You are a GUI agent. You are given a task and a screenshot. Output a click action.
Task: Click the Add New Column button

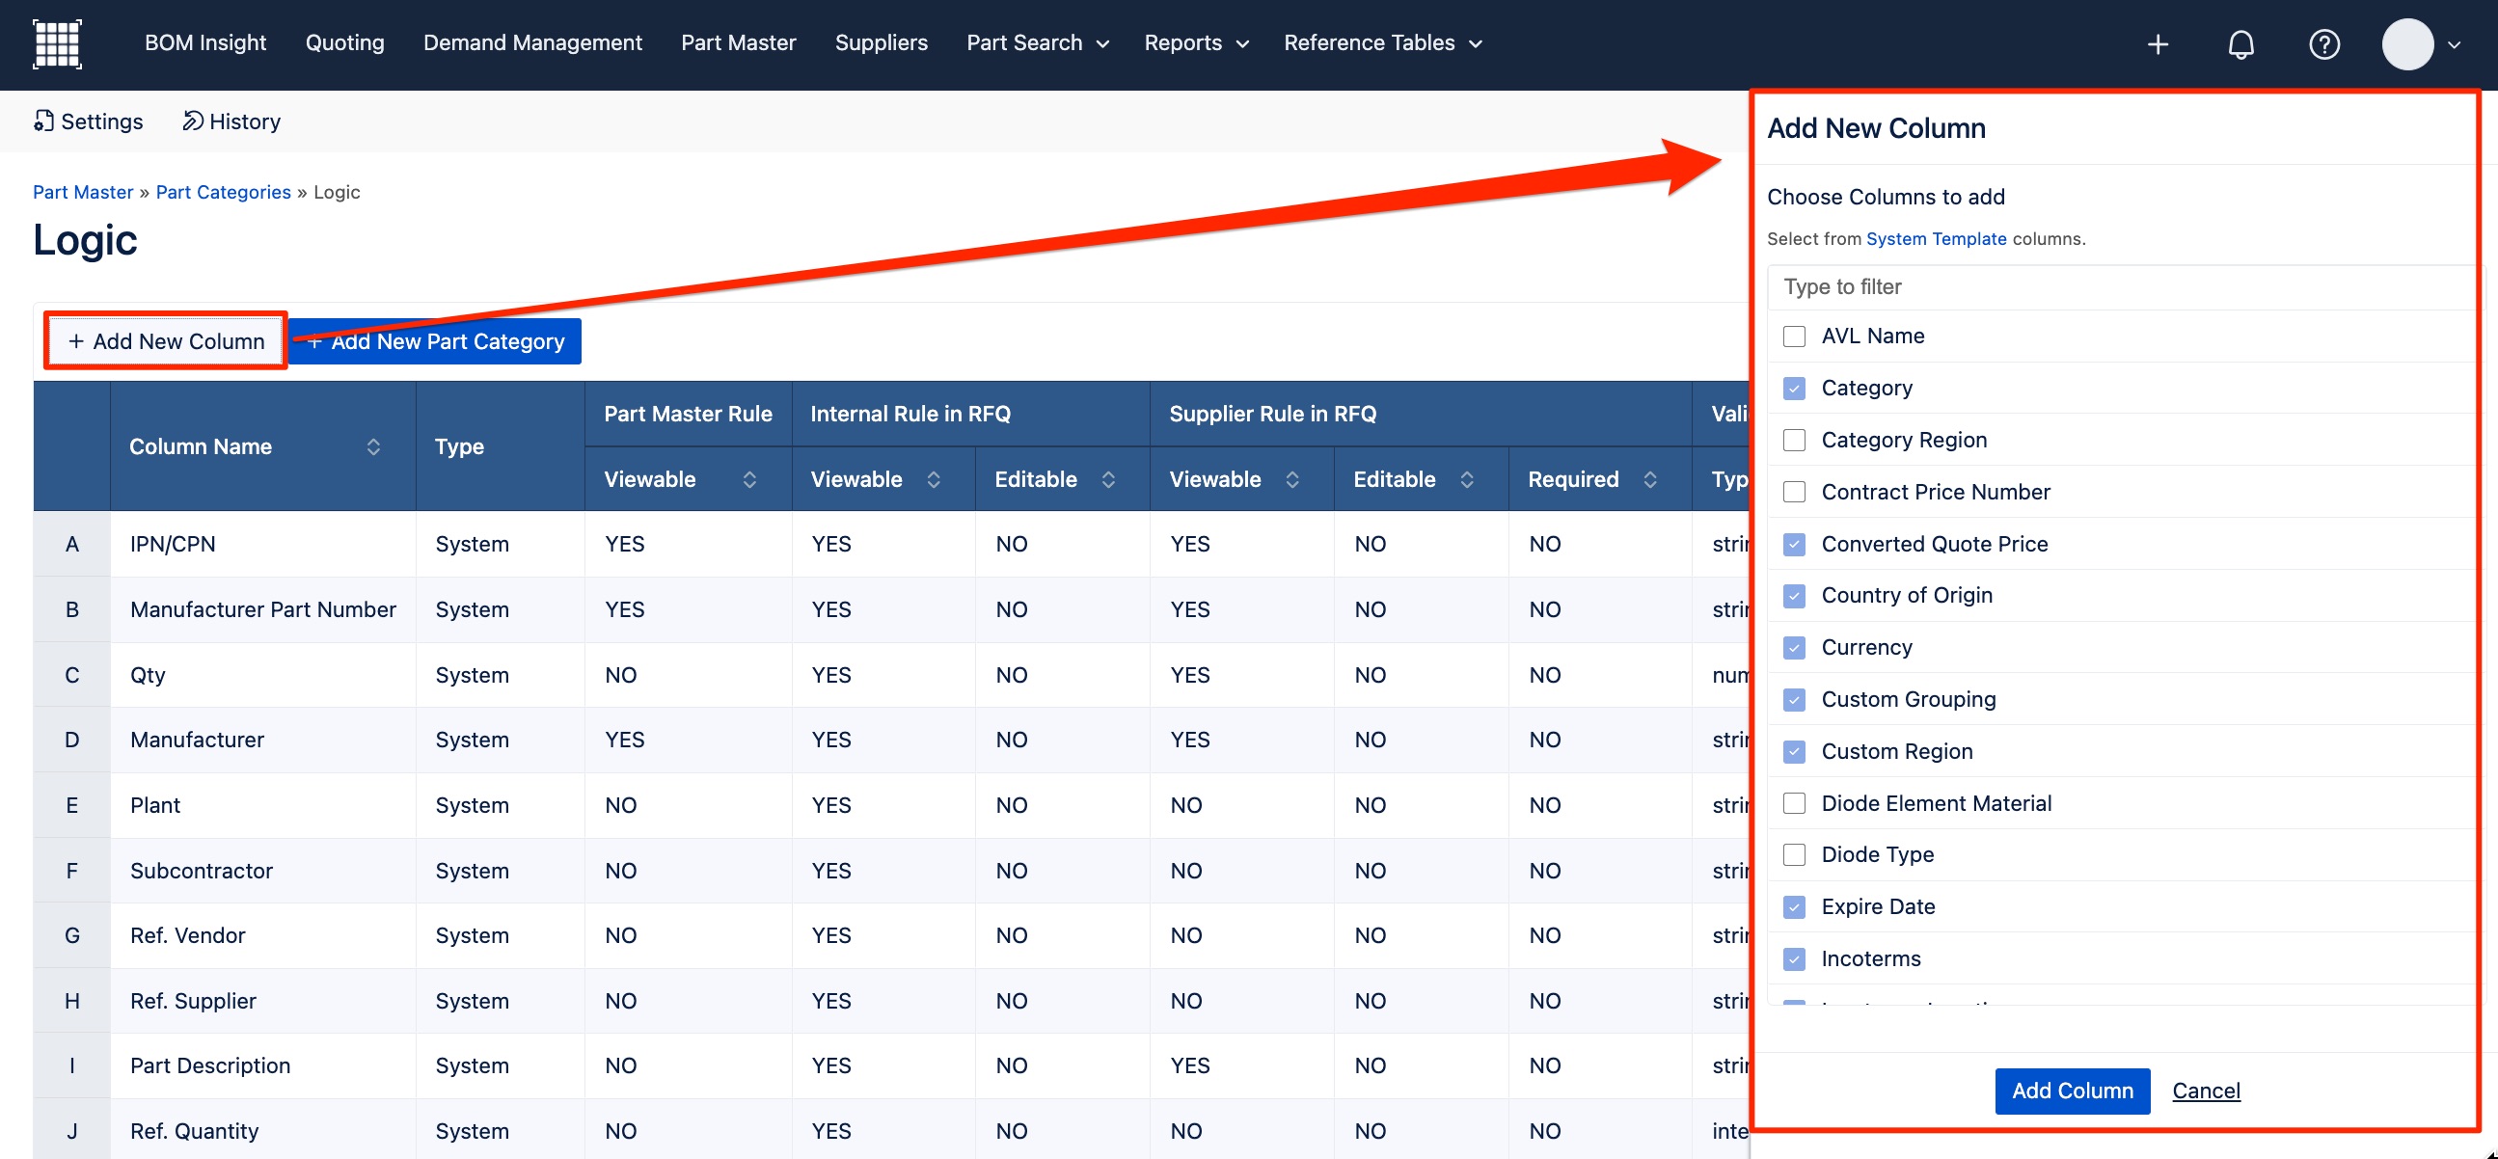(166, 341)
